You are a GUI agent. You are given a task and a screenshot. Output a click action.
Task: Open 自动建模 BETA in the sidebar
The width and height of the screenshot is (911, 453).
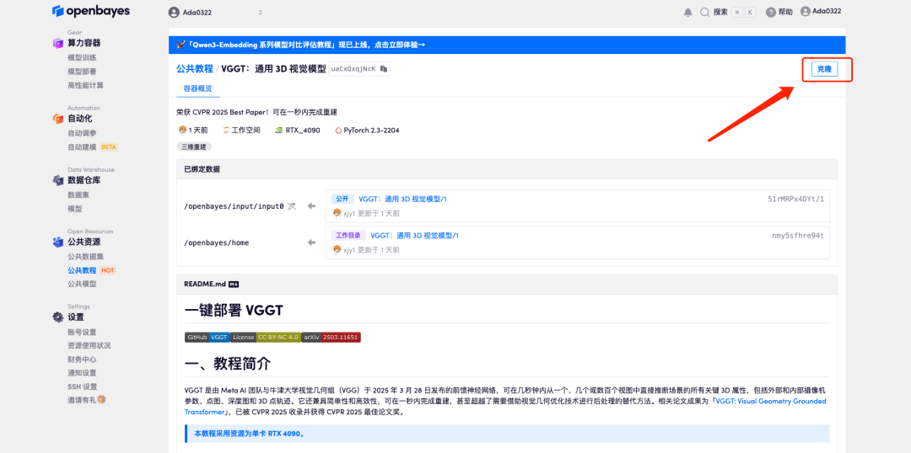pos(93,147)
